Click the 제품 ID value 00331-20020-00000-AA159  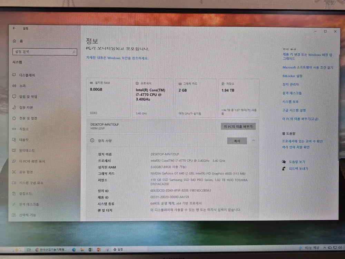(x=169, y=197)
